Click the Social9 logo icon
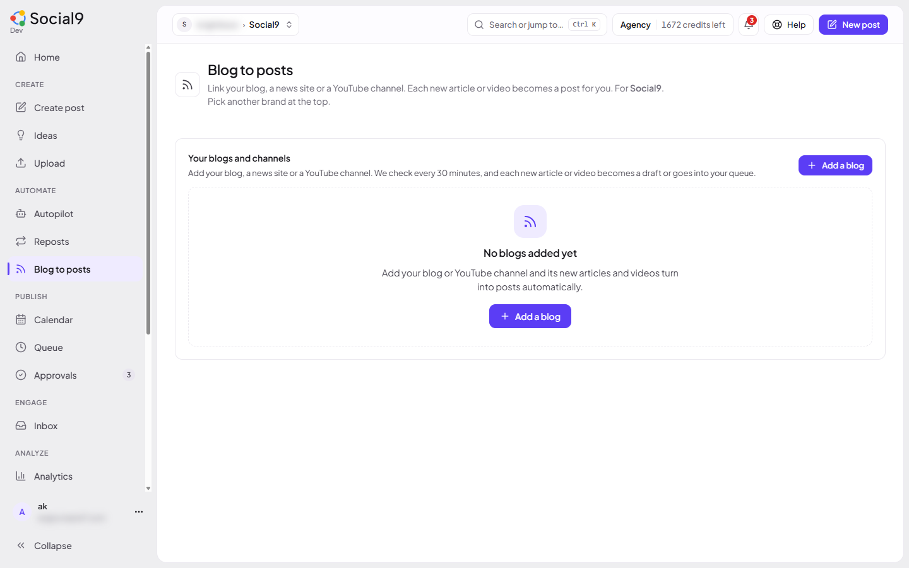This screenshot has height=568, width=909. click(18, 18)
